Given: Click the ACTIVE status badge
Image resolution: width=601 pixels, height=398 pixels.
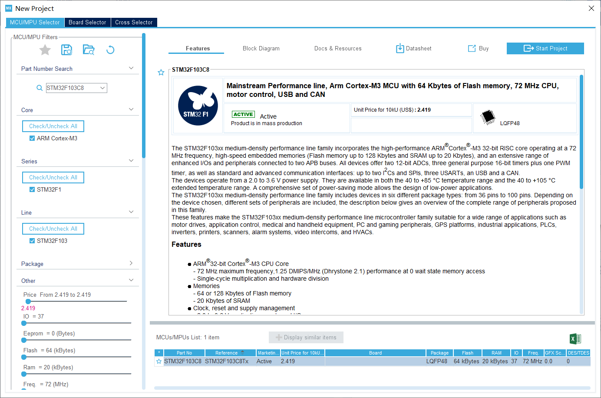Looking at the screenshot, I should pos(243,114).
